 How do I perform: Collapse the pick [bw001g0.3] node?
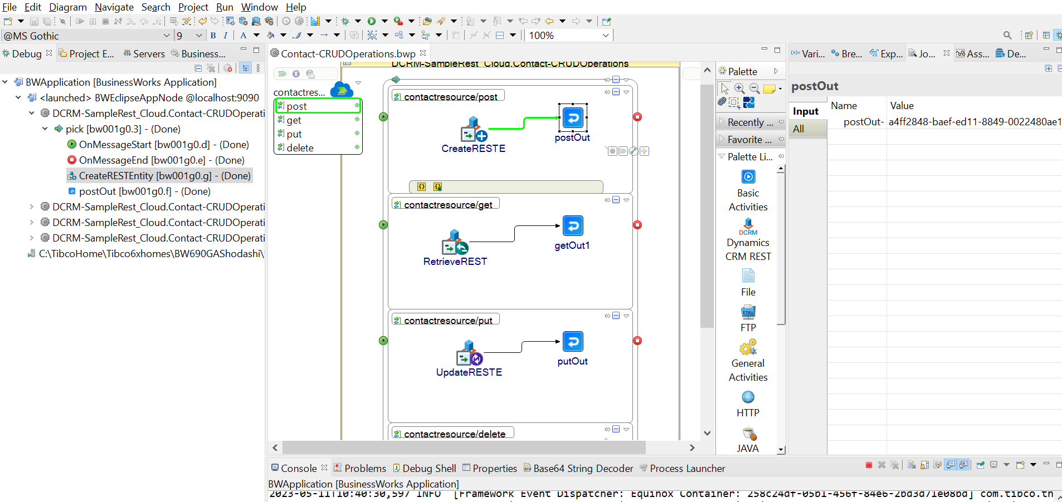point(45,129)
